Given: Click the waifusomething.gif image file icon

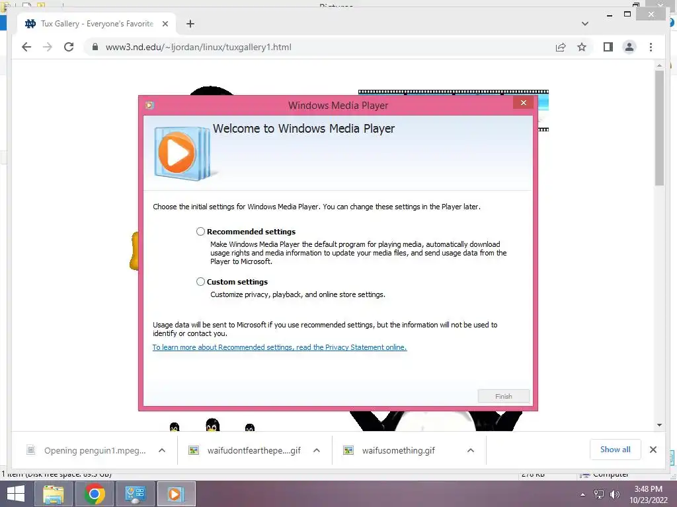Looking at the screenshot, I should coord(348,450).
